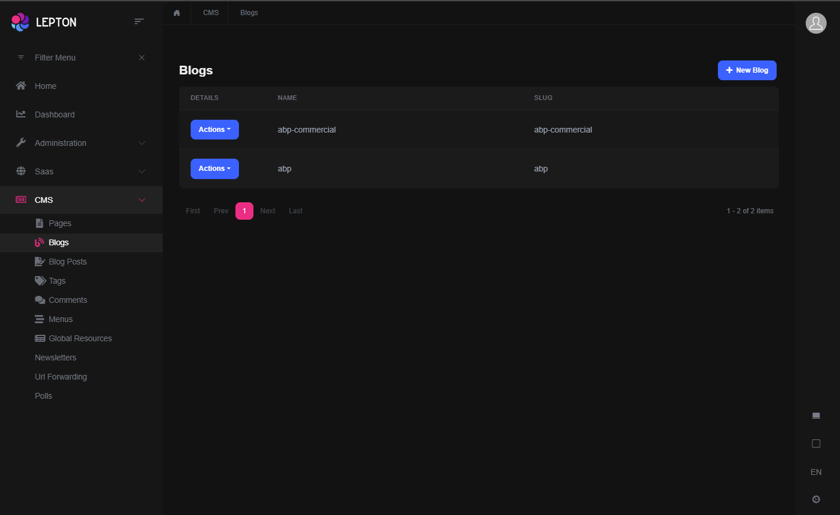Screen dimensions: 840x515
Task: Click the laptop layout icon in right bar
Action: coord(816,416)
